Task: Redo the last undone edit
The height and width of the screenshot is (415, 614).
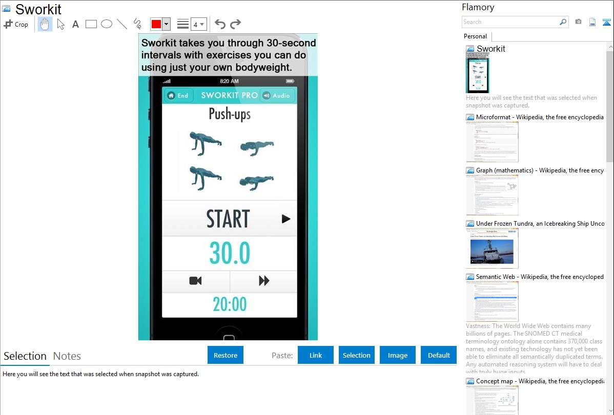Action: click(x=235, y=24)
